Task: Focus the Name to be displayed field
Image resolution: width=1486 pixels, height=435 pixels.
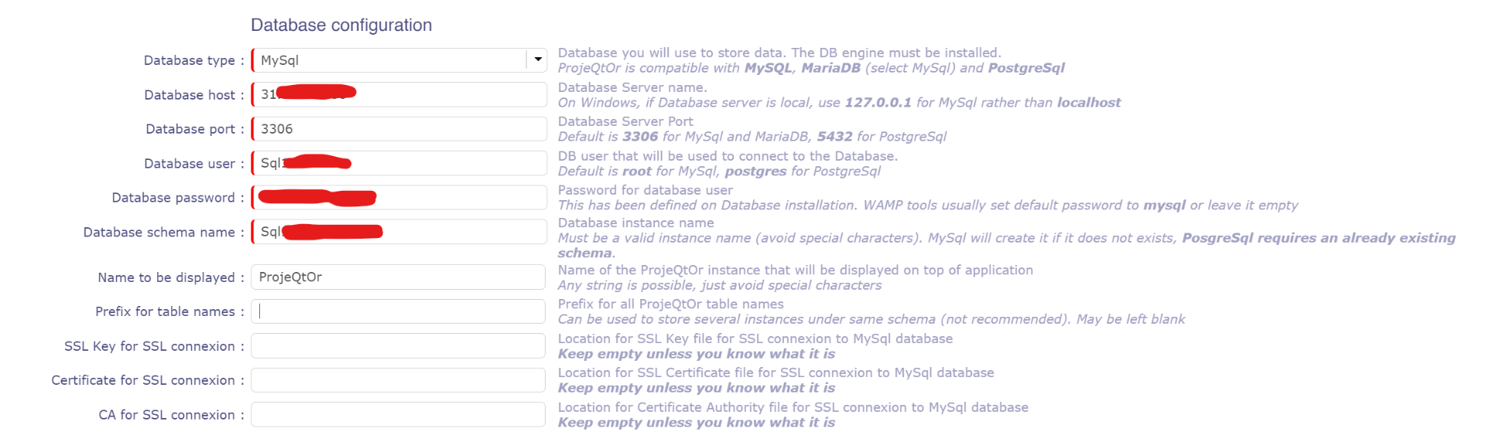Action: [398, 277]
